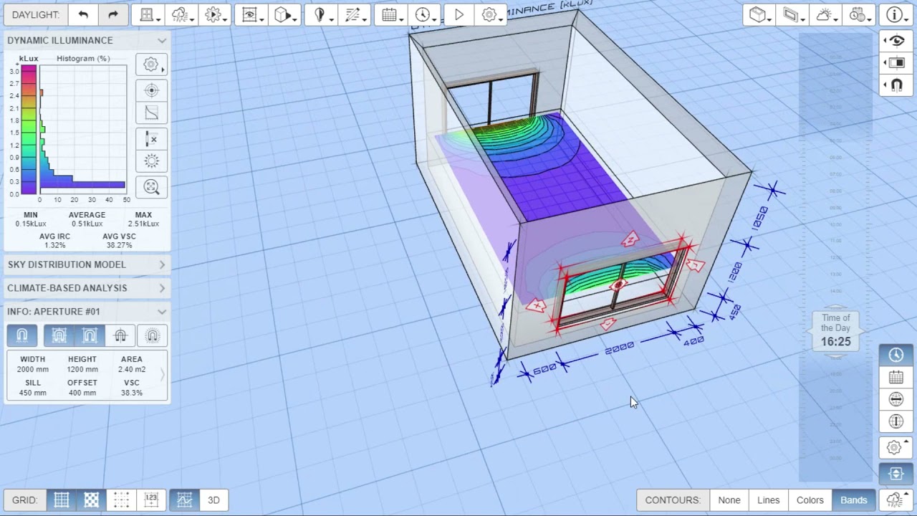Open the information menu icon

[x=896, y=15]
